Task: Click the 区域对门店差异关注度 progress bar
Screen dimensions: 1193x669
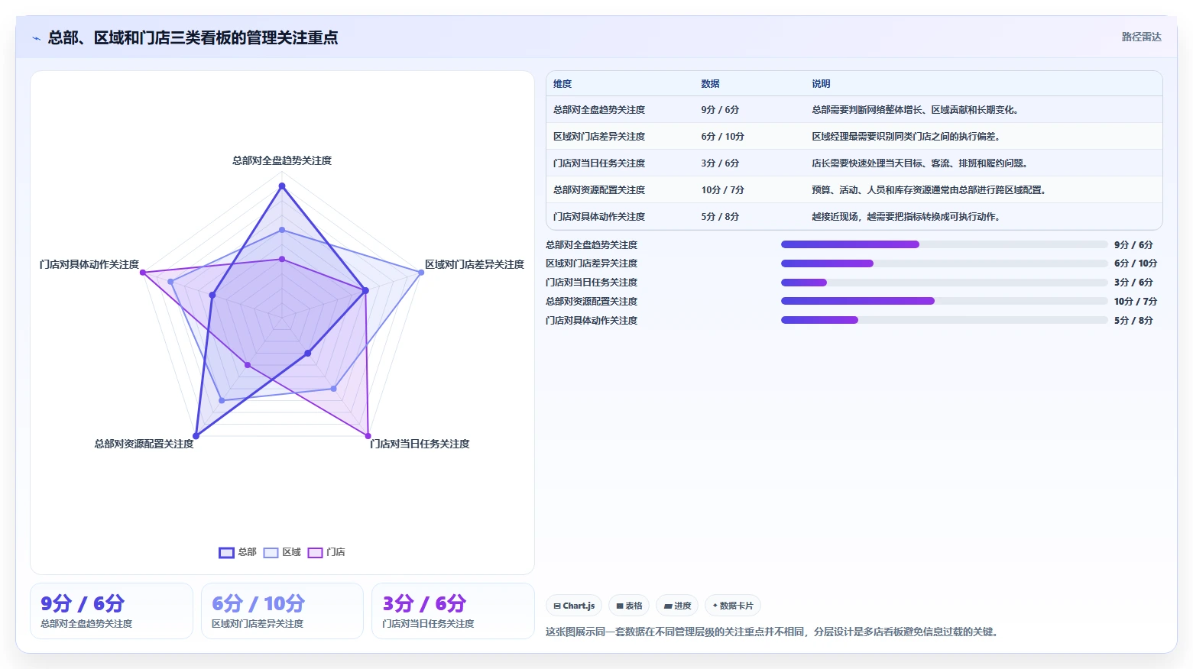Action: [x=944, y=263]
